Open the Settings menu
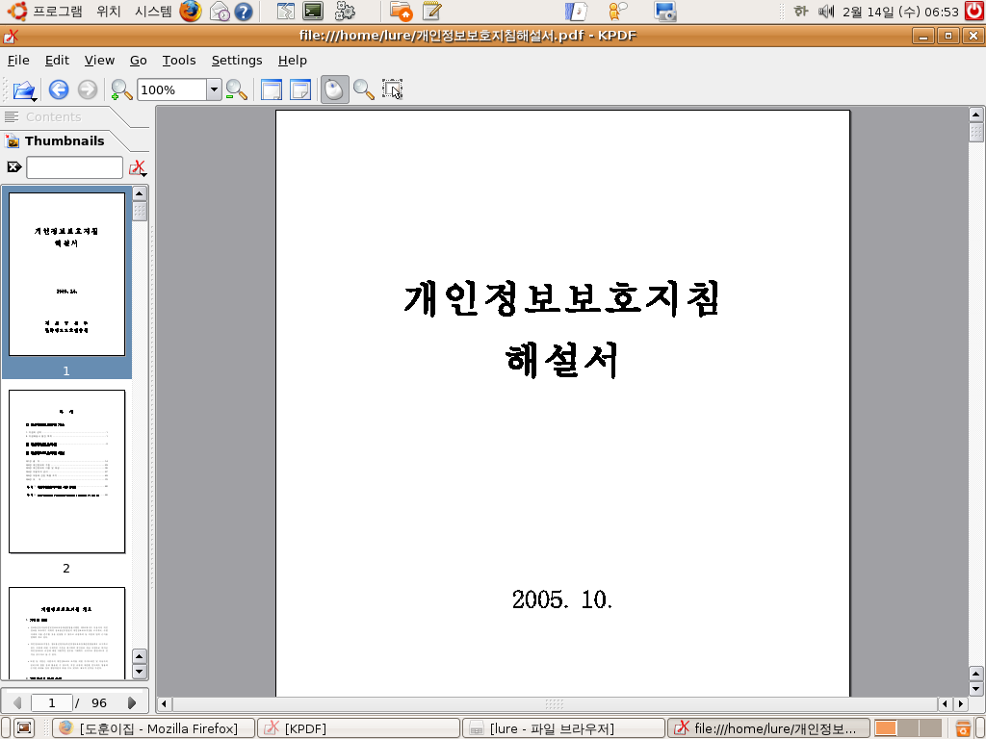 point(237,60)
